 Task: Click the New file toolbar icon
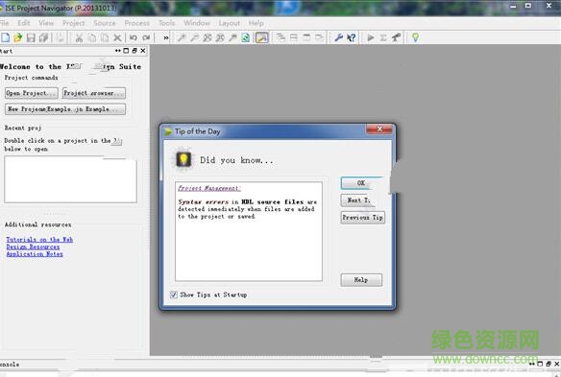[x=6, y=37]
